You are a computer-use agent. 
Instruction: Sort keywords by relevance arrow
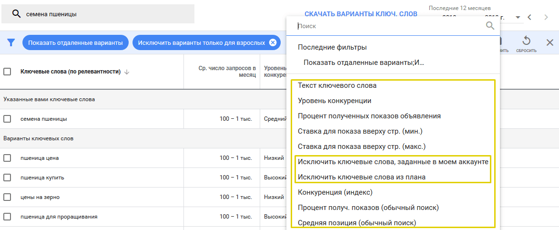127,72
